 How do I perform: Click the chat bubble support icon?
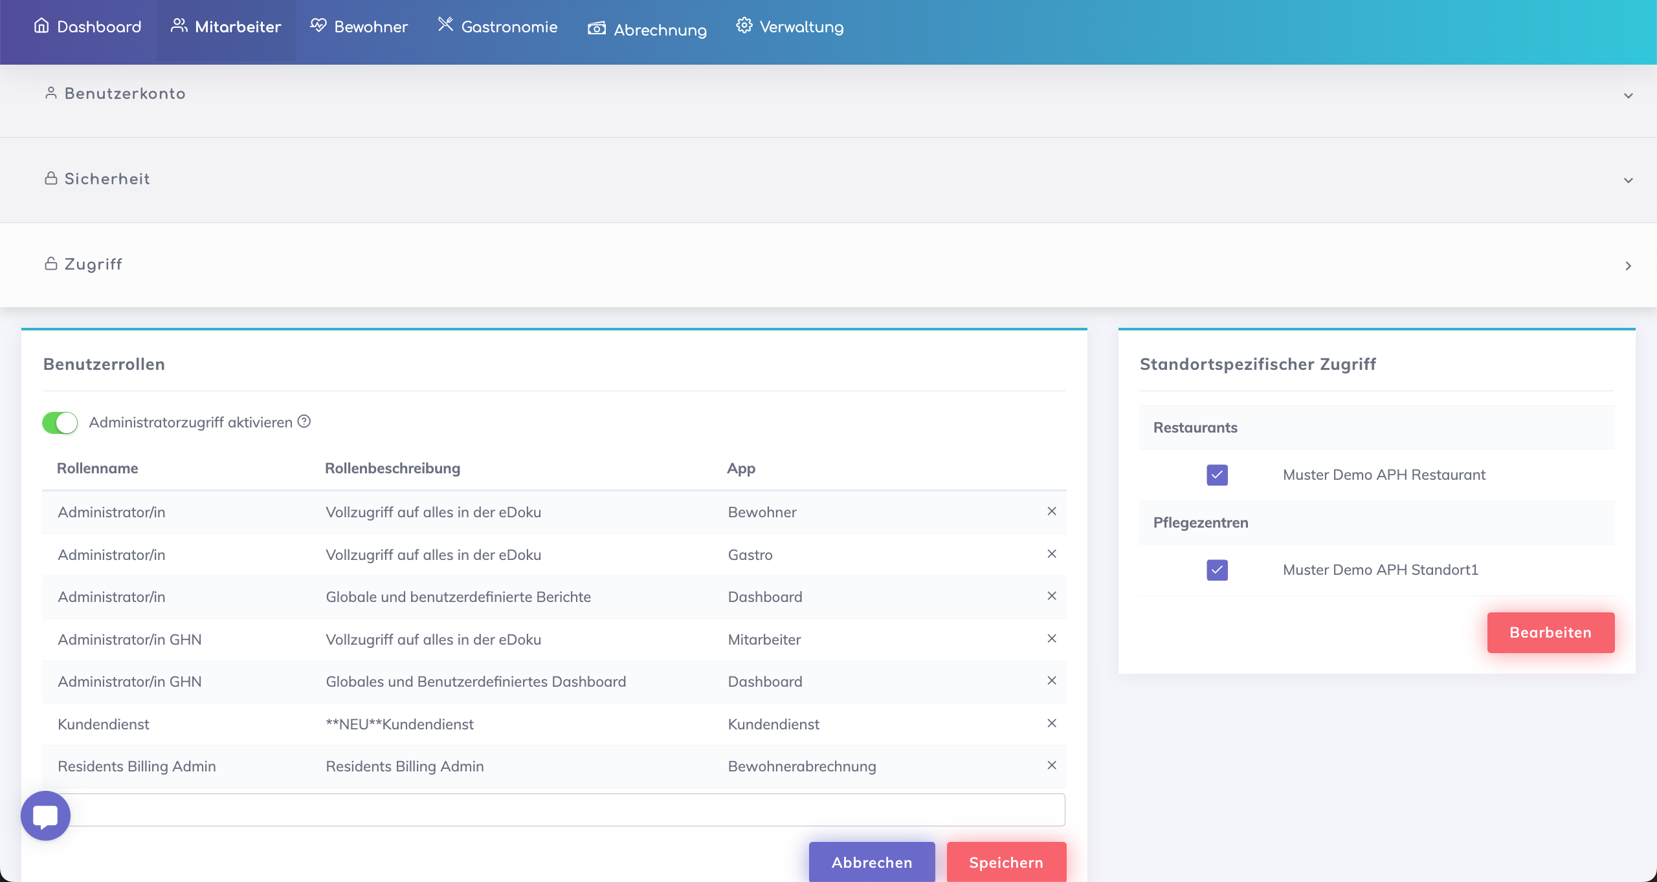(45, 815)
